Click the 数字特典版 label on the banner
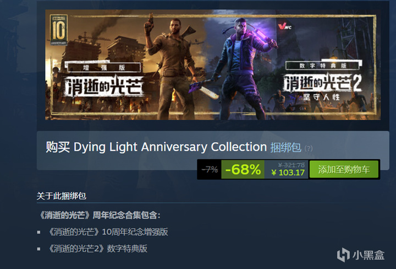This screenshot has width=396, height=269. (x=322, y=66)
